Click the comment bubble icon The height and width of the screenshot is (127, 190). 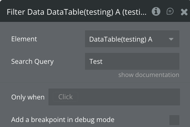pyautogui.click(x=170, y=12)
